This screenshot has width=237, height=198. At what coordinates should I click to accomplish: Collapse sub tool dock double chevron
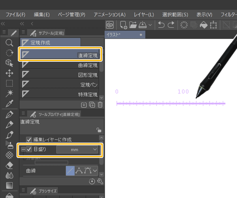click(x=22, y=24)
